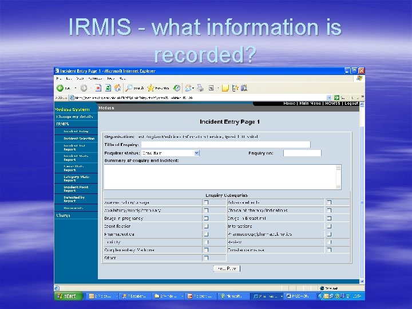
Task: Click the page vertical scrollbar up arrow
Action: click(362, 104)
